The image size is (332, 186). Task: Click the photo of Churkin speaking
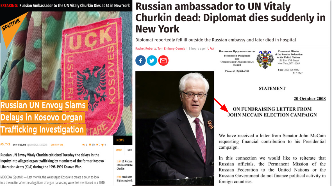[x=174, y=128]
